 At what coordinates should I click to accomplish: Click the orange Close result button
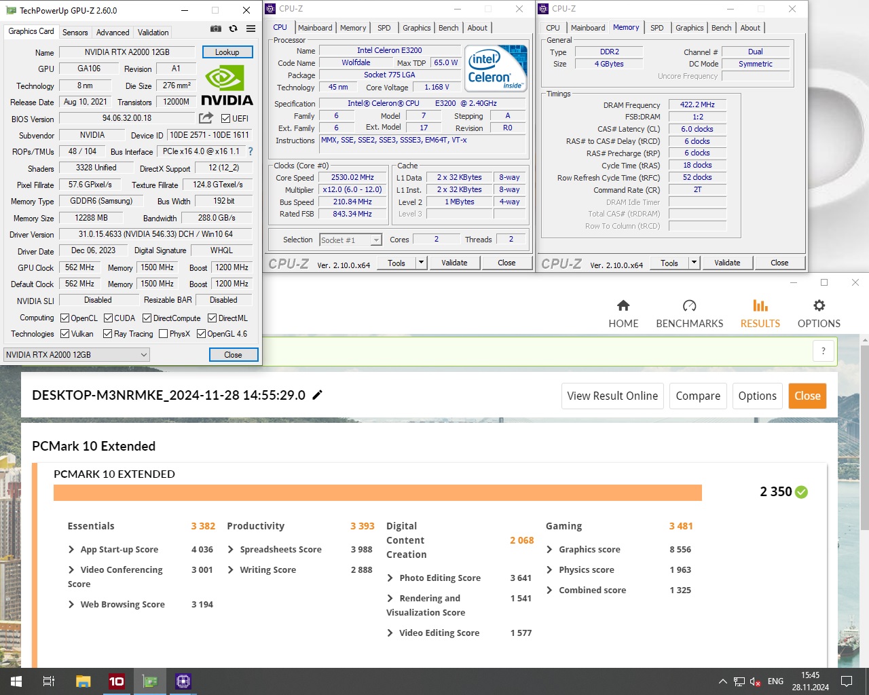point(807,396)
